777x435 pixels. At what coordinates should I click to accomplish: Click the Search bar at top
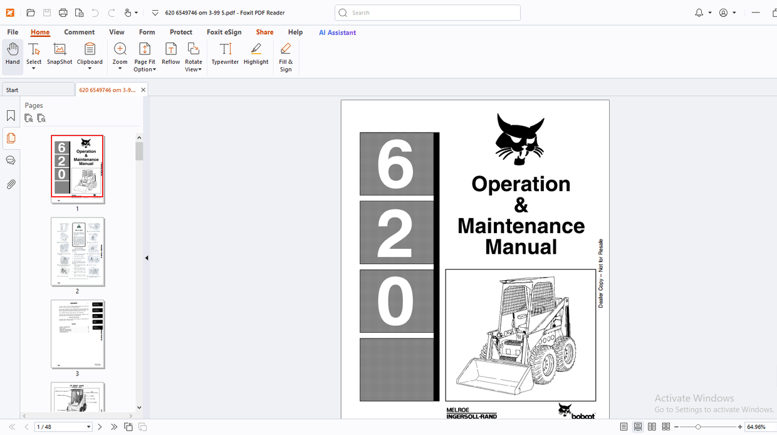coord(427,13)
